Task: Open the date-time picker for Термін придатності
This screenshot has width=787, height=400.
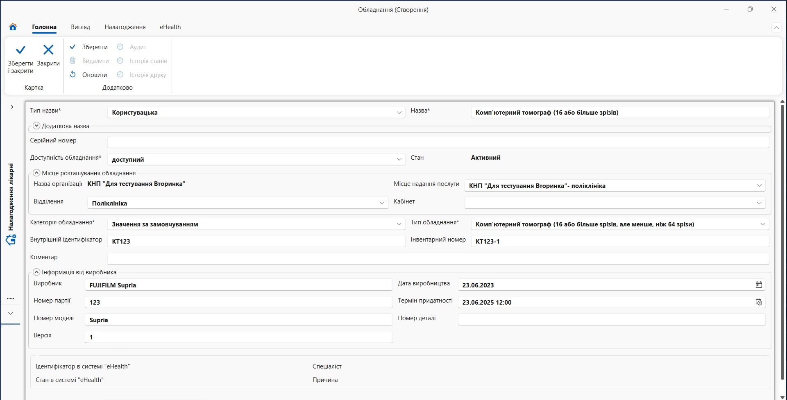Action: tap(759, 302)
